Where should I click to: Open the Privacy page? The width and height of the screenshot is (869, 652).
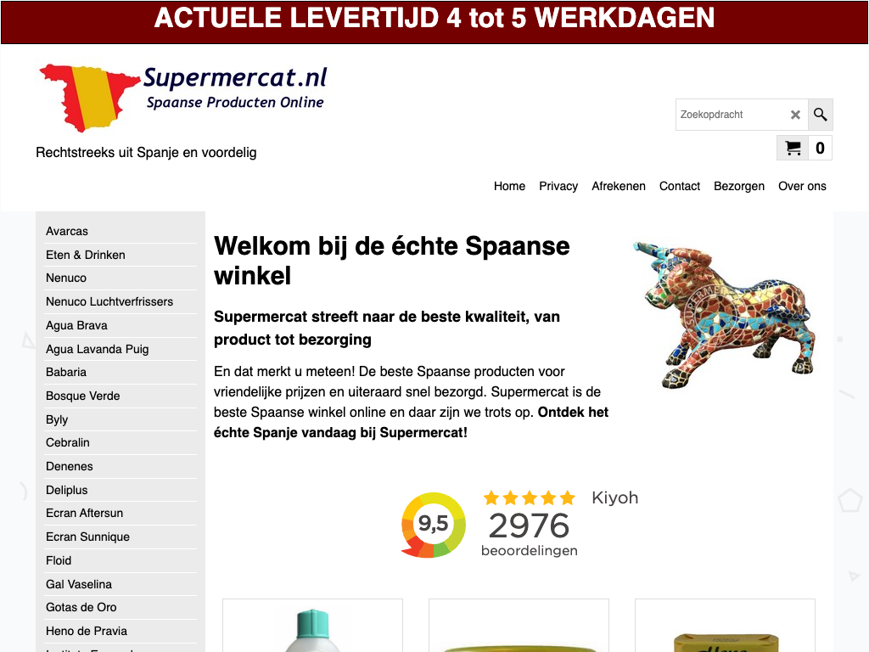coord(558,186)
